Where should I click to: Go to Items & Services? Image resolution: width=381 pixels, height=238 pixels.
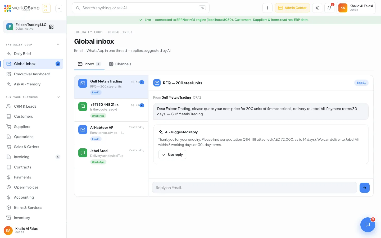(x=33, y=208)
